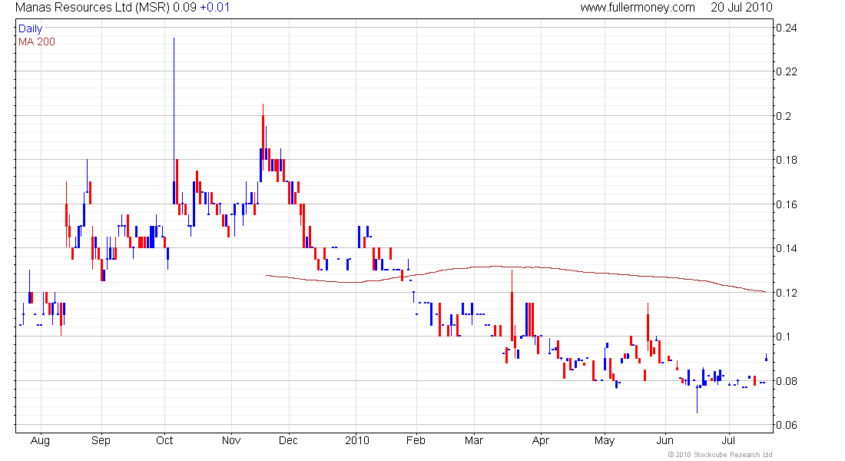The height and width of the screenshot is (461, 845).
Task: Select the Mar label on the time axis
Action: (474, 440)
